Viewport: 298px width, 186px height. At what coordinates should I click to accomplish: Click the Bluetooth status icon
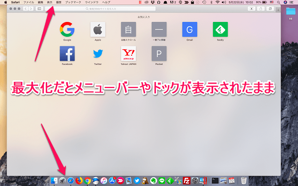pos(211,2)
